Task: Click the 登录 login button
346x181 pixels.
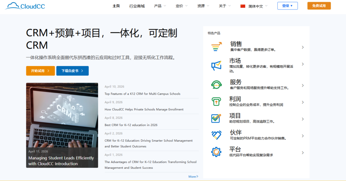Action: point(288,6)
